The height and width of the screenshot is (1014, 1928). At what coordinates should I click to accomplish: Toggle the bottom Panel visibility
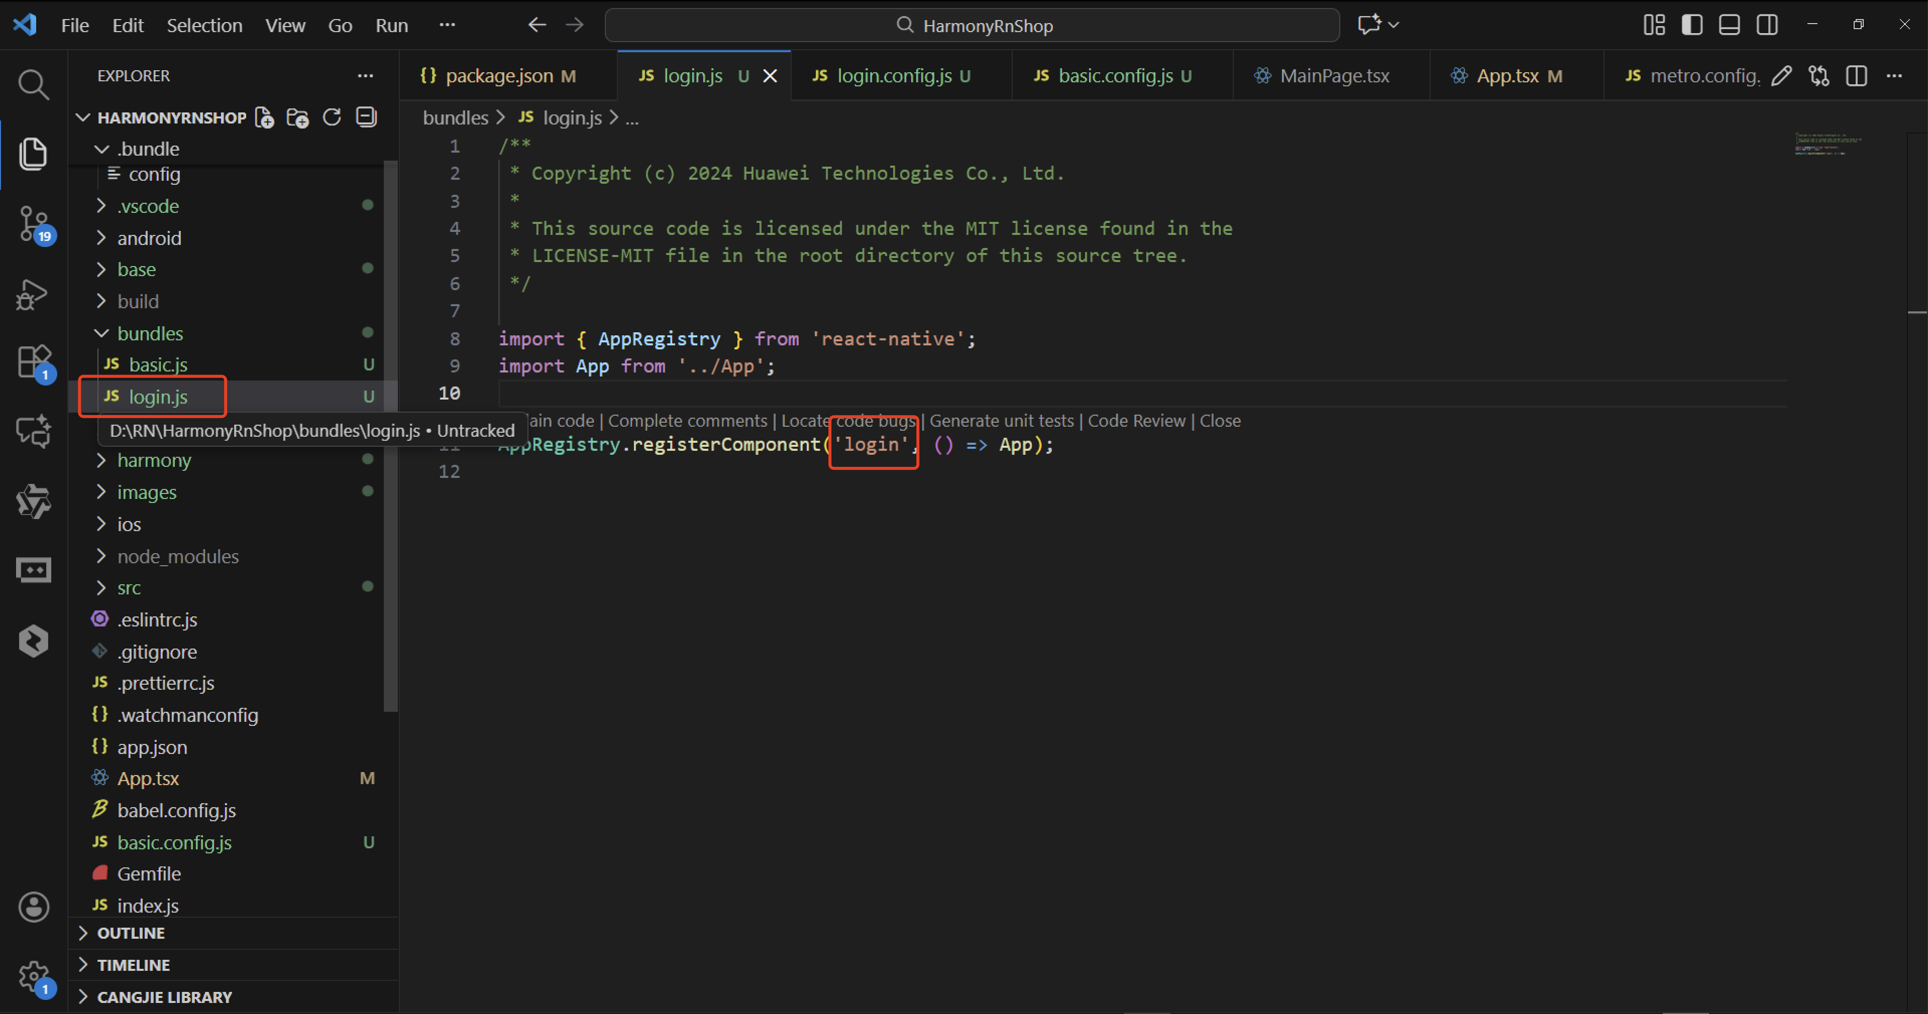click(x=1729, y=26)
